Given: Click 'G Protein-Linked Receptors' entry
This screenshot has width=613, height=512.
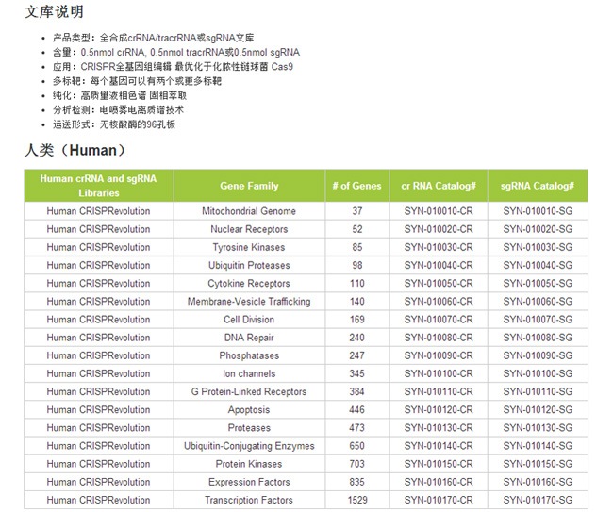Looking at the screenshot, I should click(x=249, y=392).
